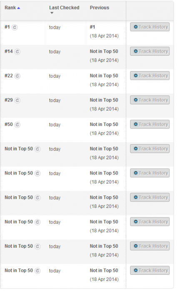The width and height of the screenshot is (177, 291).
Task: Recheck ranking for the #22 row
Action: click(17, 76)
